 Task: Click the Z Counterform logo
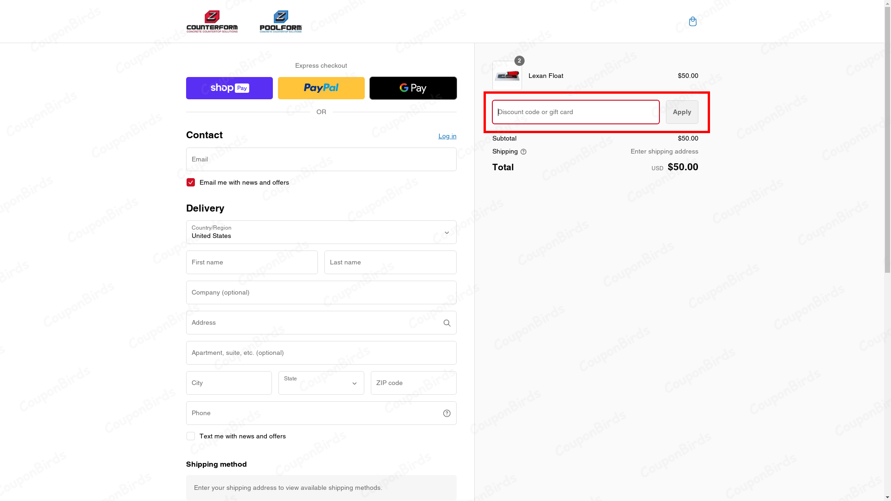pos(212,21)
